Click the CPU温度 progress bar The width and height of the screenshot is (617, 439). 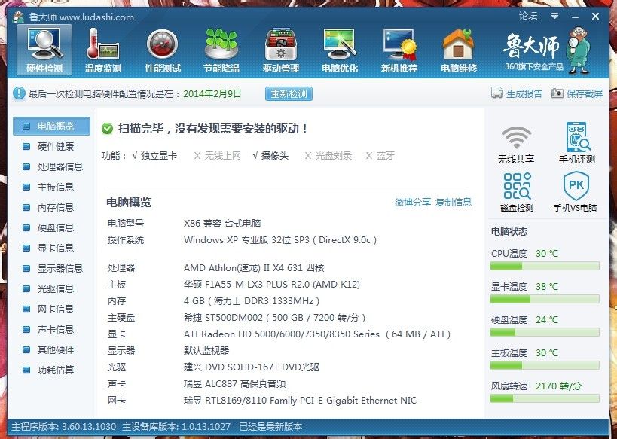[x=545, y=267]
